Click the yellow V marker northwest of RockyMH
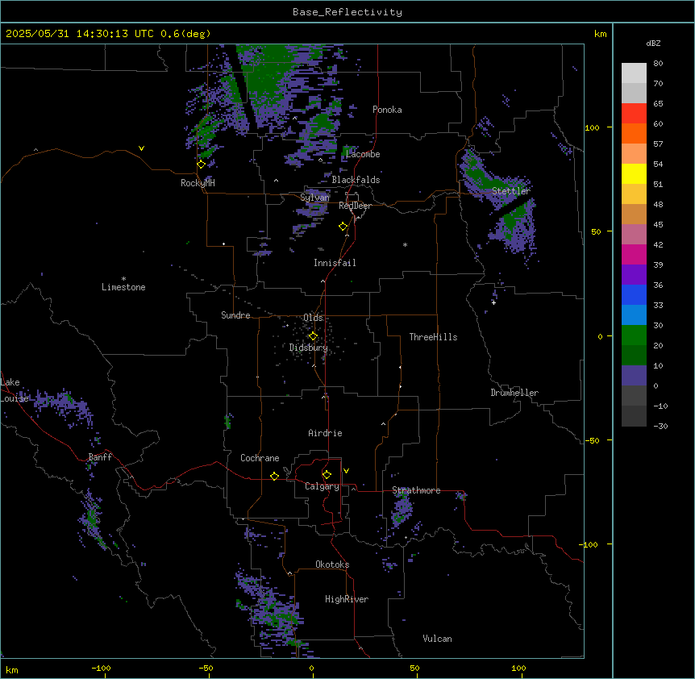This screenshot has height=679, width=695. coord(141,148)
